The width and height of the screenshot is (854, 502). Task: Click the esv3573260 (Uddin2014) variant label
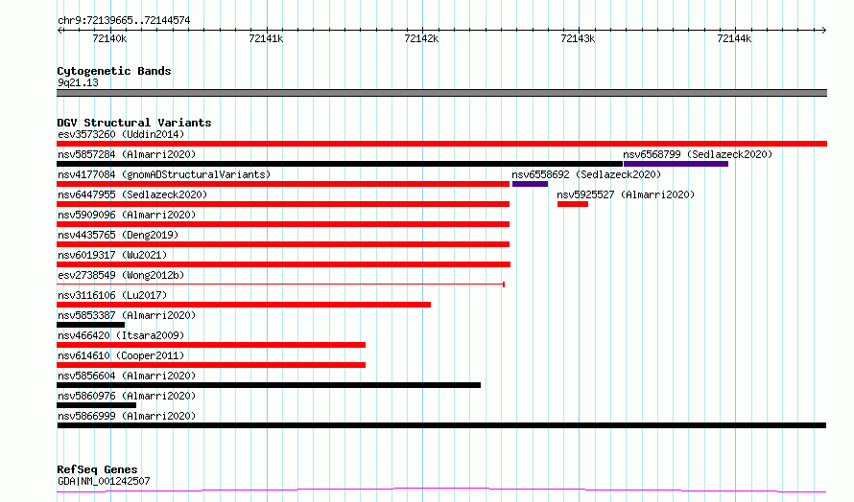pyautogui.click(x=121, y=134)
